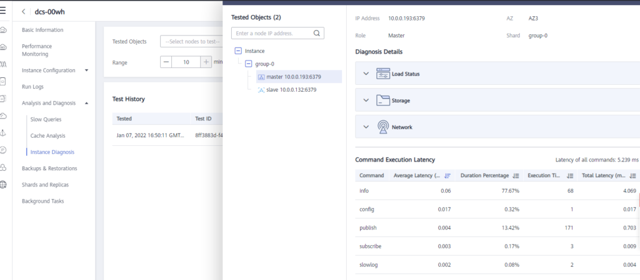Sort by Average Latency column icon
The height and width of the screenshot is (280, 640).
click(447, 176)
